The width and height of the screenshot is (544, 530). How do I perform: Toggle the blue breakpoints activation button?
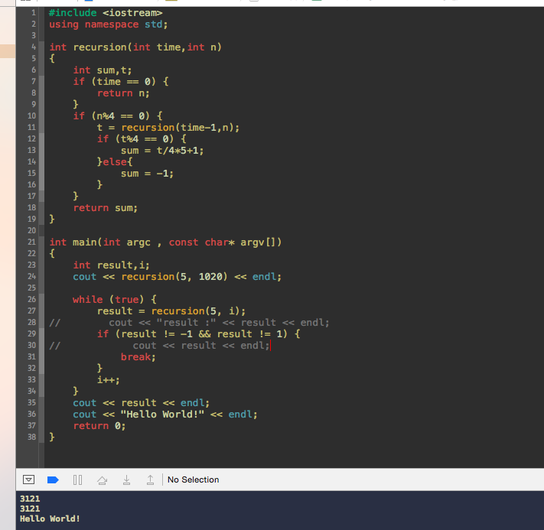(53, 480)
